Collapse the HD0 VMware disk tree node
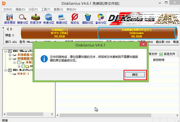Image resolution: width=180 pixels, height=122 pixels. pos(5,51)
